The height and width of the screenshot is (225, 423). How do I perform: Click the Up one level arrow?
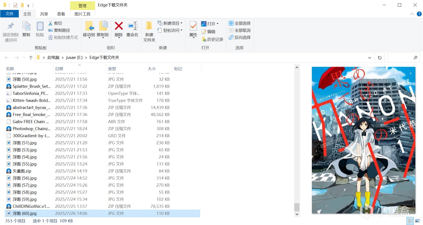coord(31,57)
